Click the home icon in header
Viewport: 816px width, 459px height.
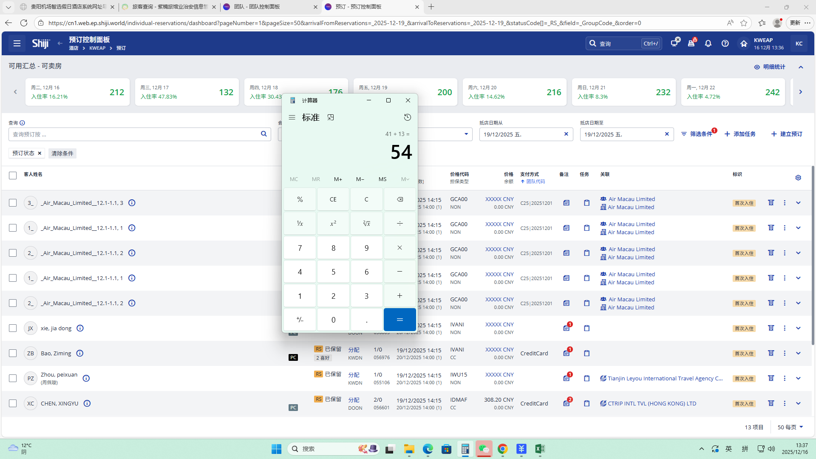click(743, 43)
